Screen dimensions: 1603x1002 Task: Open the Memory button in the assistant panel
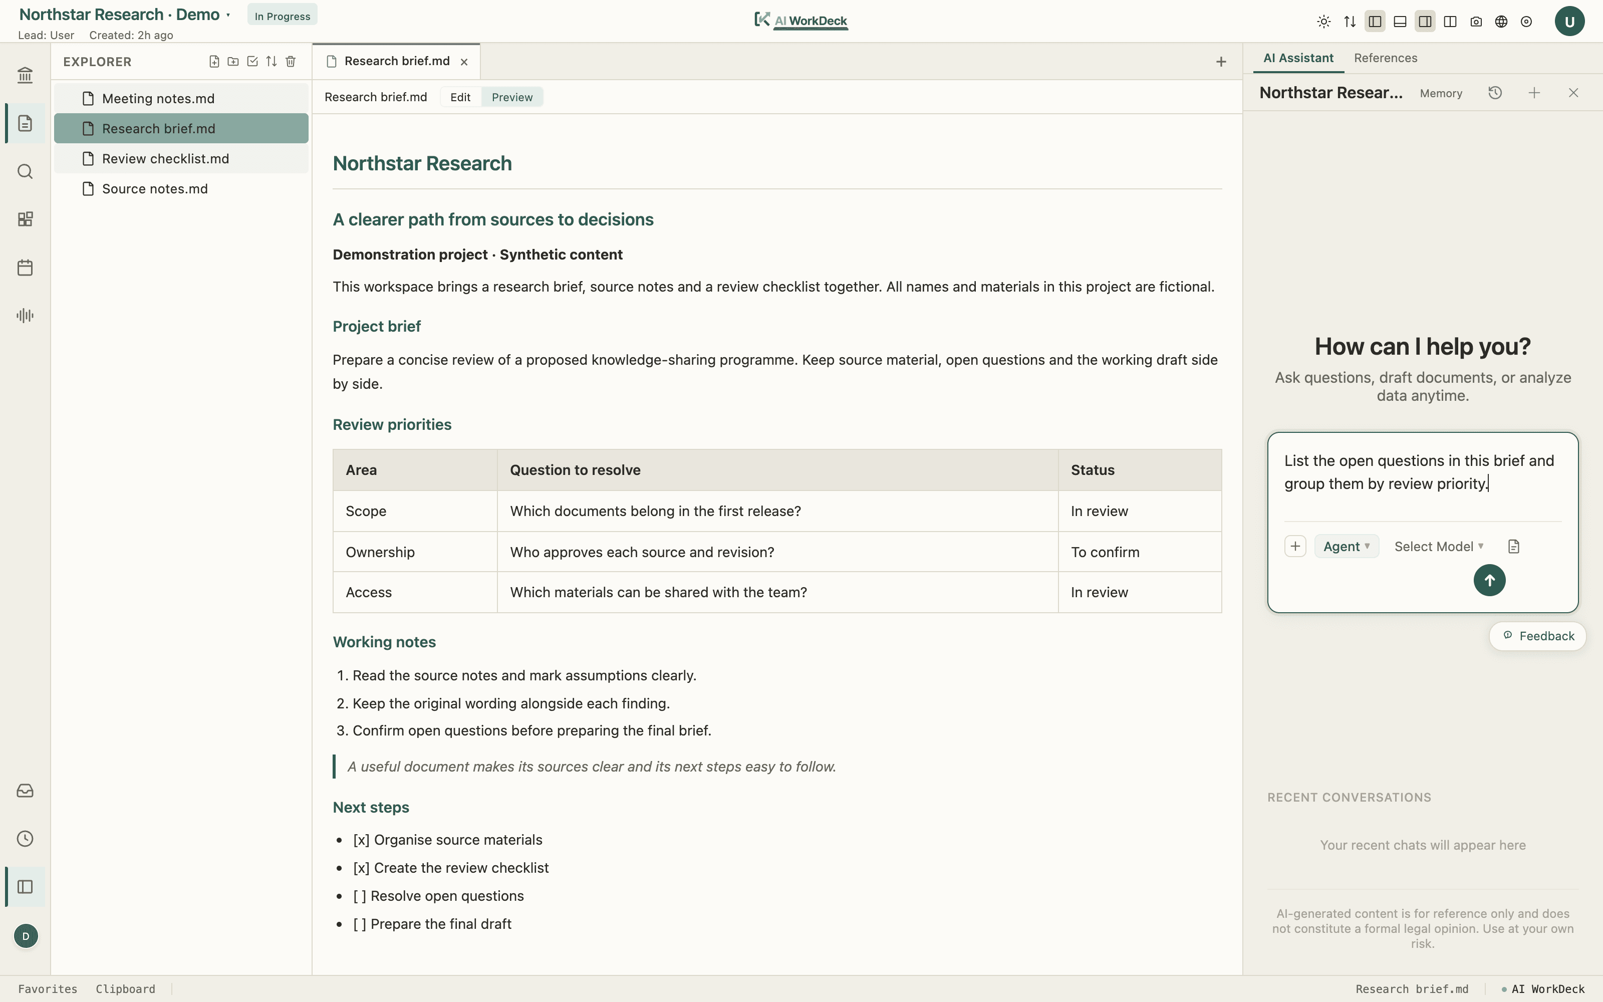pos(1441,94)
